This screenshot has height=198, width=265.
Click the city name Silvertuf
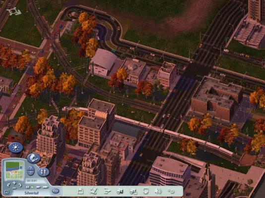coord(31,193)
